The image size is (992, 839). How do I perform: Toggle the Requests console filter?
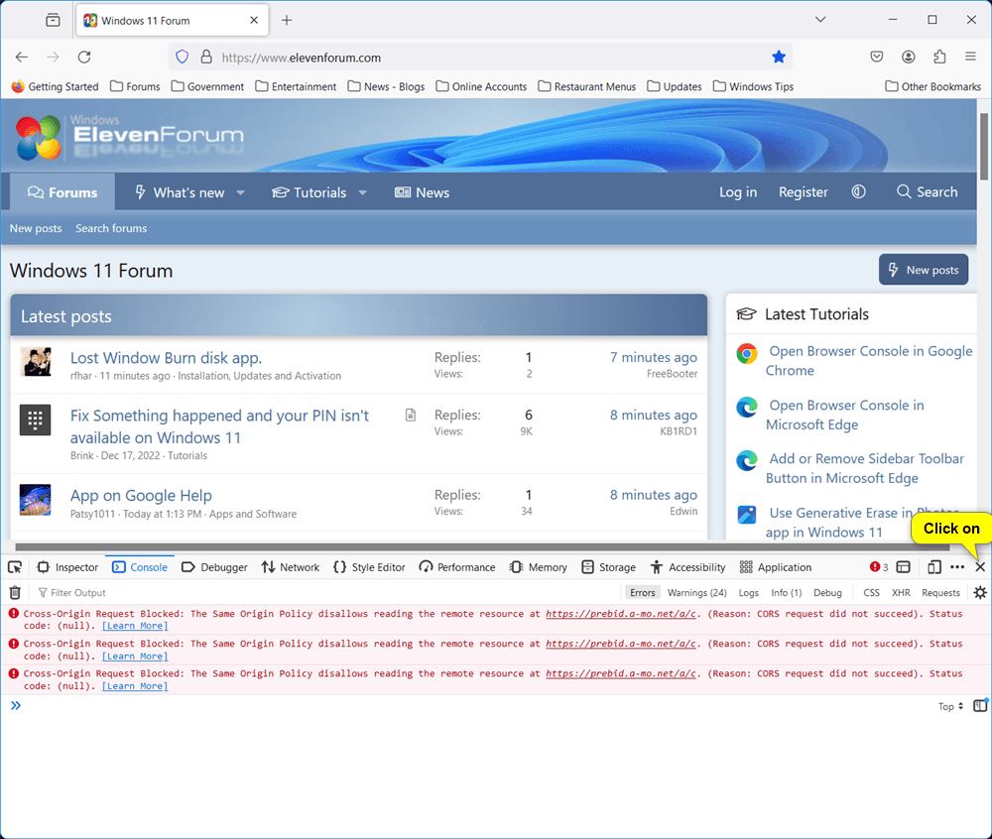coord(940,592)
